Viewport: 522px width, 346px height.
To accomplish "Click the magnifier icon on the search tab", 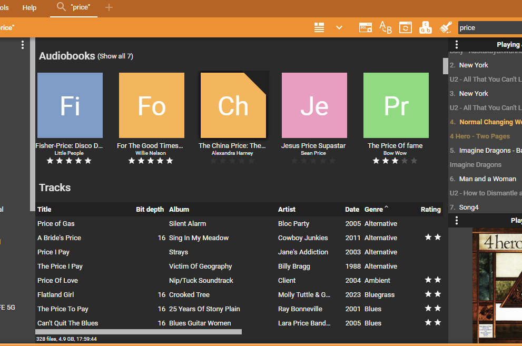I will tap(61, 7).
